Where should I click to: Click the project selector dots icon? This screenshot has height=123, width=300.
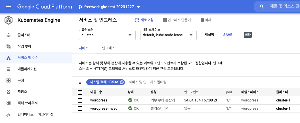[80, 7]
